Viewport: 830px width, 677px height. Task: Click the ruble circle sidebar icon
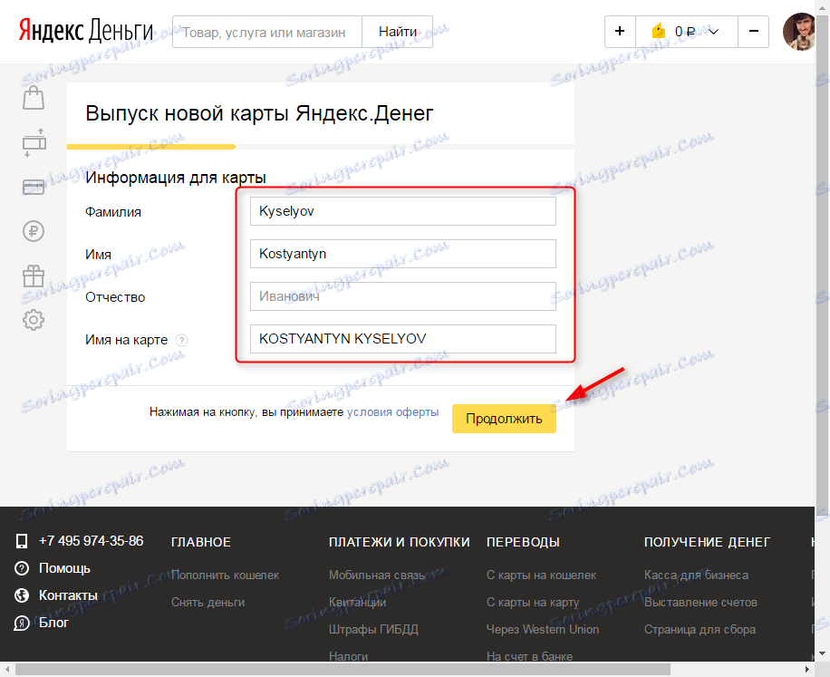[x=34, y=231]
